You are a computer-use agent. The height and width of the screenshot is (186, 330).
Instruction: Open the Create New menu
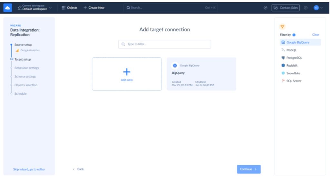click(x=94, y=8)
